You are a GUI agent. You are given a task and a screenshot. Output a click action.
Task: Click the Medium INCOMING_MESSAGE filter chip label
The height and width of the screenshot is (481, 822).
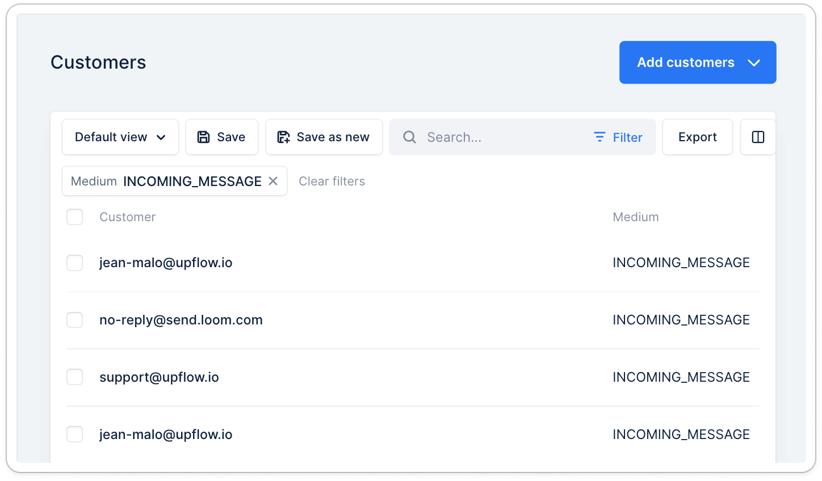click(x=166, y=182)
